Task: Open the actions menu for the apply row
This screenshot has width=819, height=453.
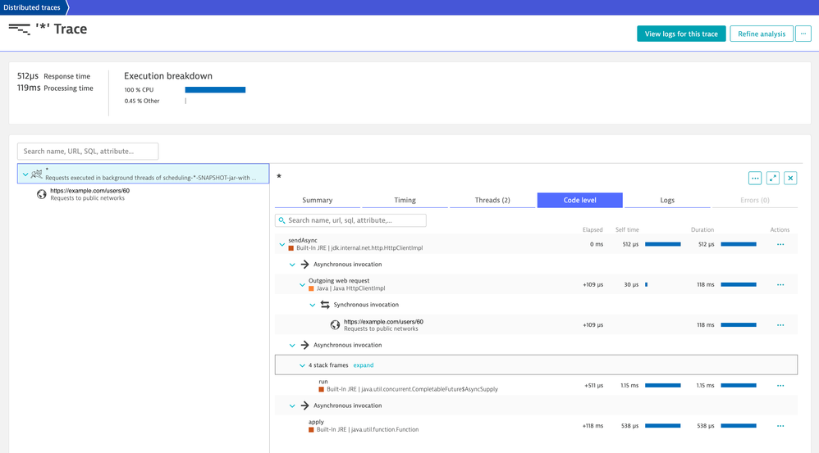Action: 780,426
